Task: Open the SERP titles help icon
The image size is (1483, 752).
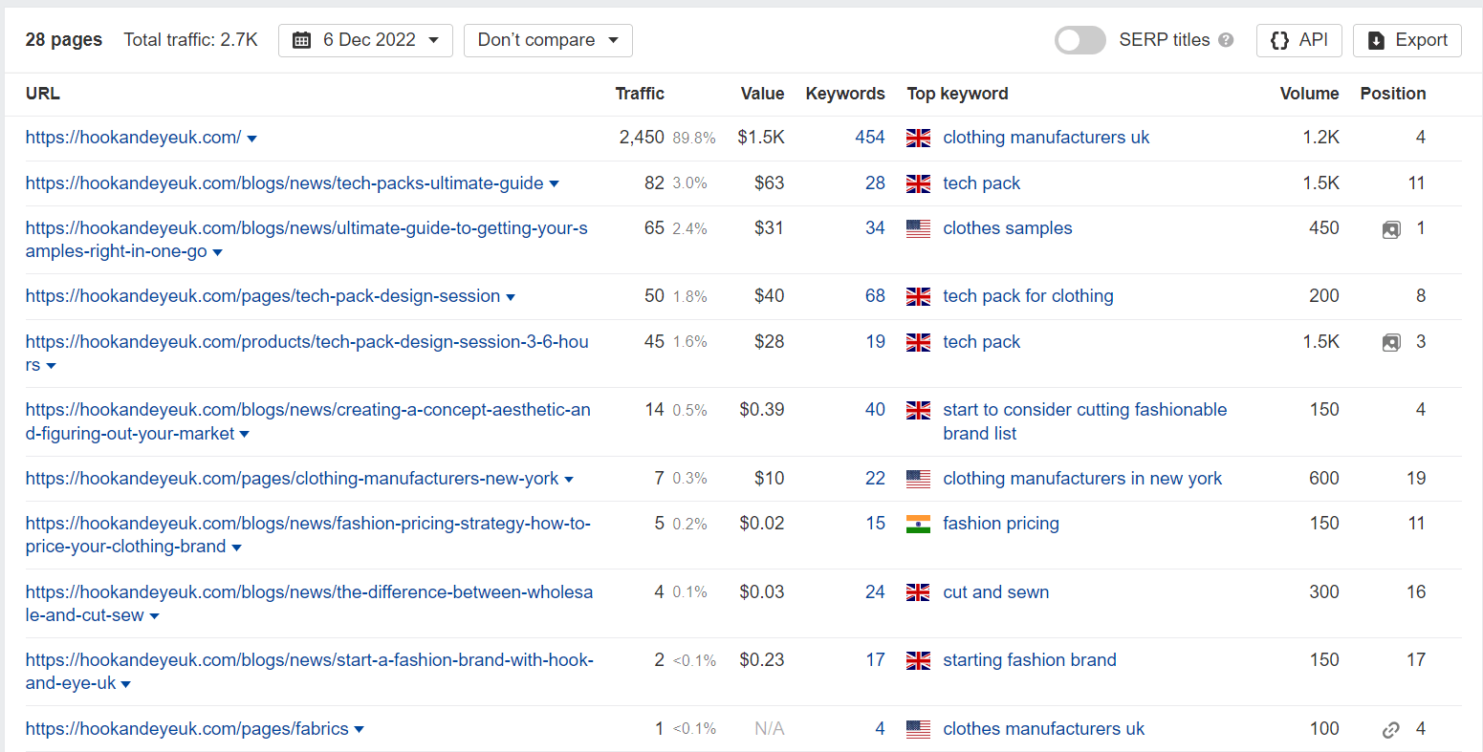Action: click(1226, 40)
